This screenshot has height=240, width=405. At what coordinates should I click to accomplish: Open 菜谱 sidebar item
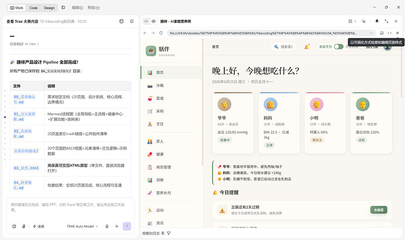click(x=171, y=99)
